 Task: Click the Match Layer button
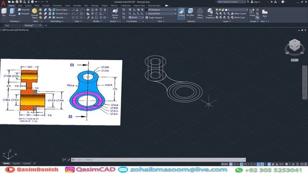point(238,17)
